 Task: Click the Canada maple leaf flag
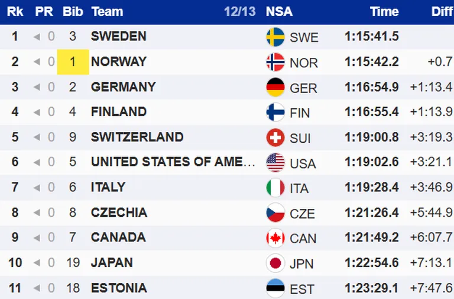pos(275,238)
